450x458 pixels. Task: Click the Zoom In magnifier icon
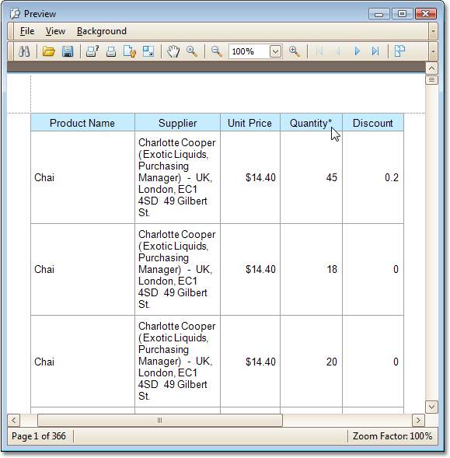pos(295,51)
